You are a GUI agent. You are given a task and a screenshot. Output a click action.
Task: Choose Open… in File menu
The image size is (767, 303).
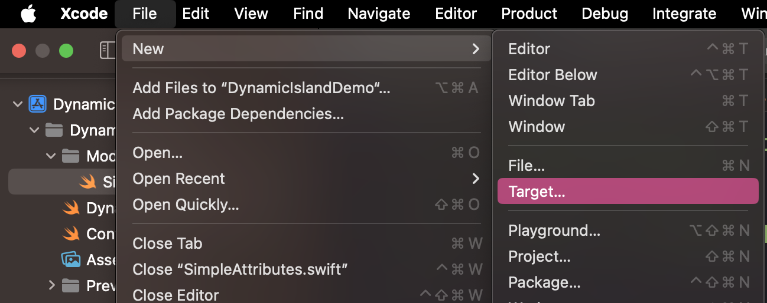(305, 153)
